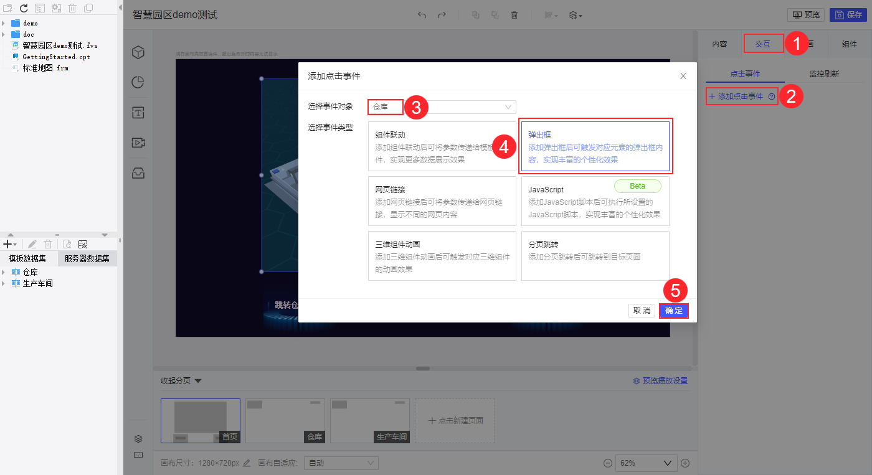Switch to 服务器数据集 tab

coord(87,258)
